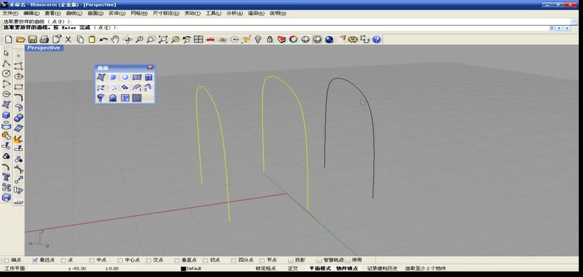Open the 文件 menu
Image resolution: width=583 pixels, height=277 pixels.
tap(10, 13)
